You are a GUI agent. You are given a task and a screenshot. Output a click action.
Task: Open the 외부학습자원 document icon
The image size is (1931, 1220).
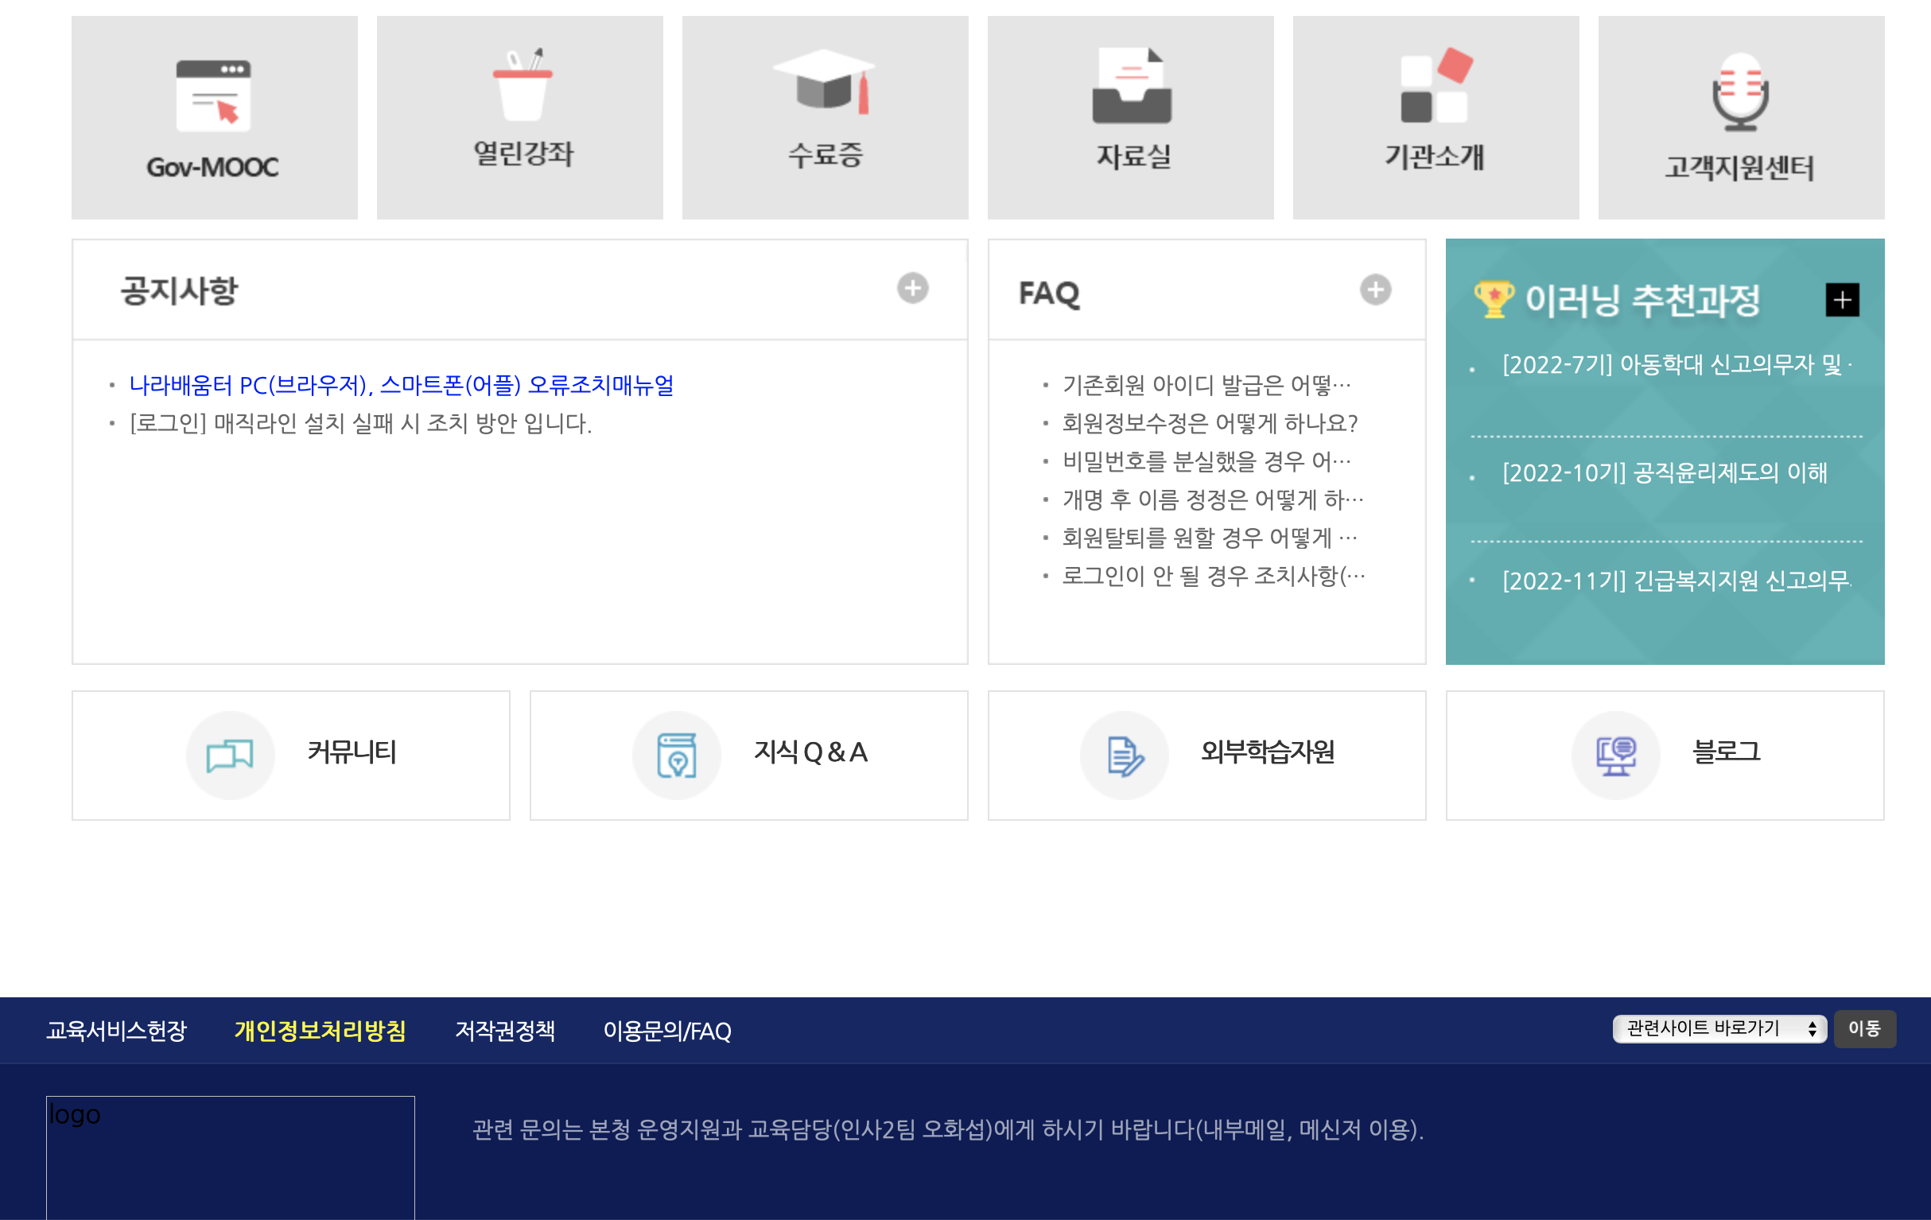pos(1124,755)
